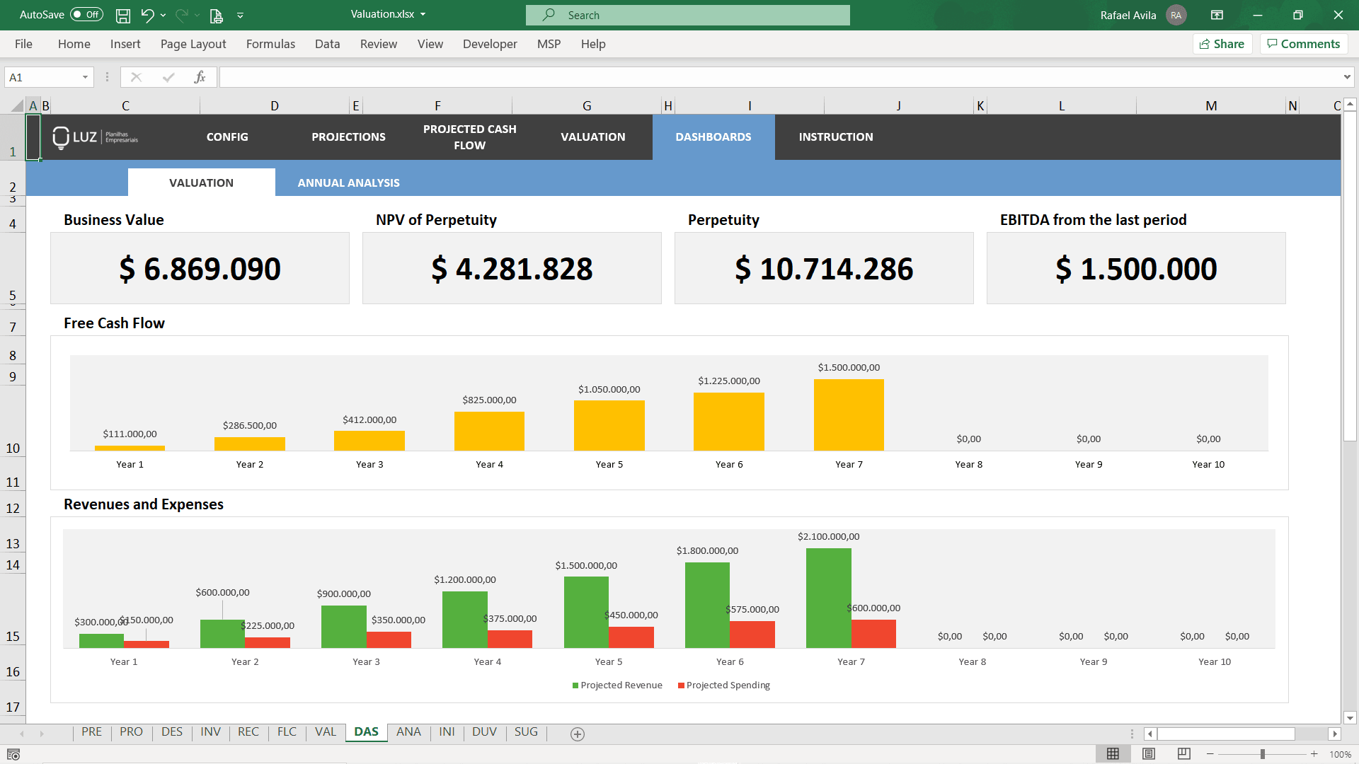
Task: Toggle AutoSave on
Action: click(x=85, y=14)
